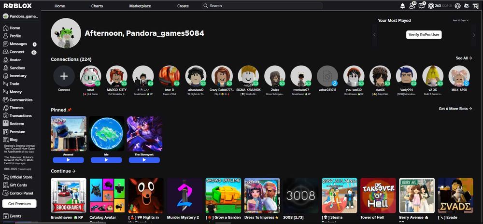Show previous Most Played item arrow

375,35
